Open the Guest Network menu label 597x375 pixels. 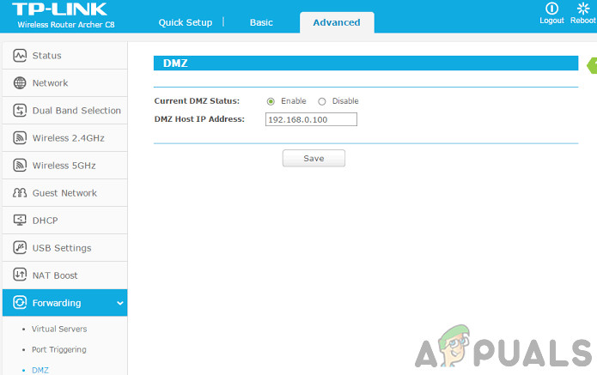click(x=64, y=193)
